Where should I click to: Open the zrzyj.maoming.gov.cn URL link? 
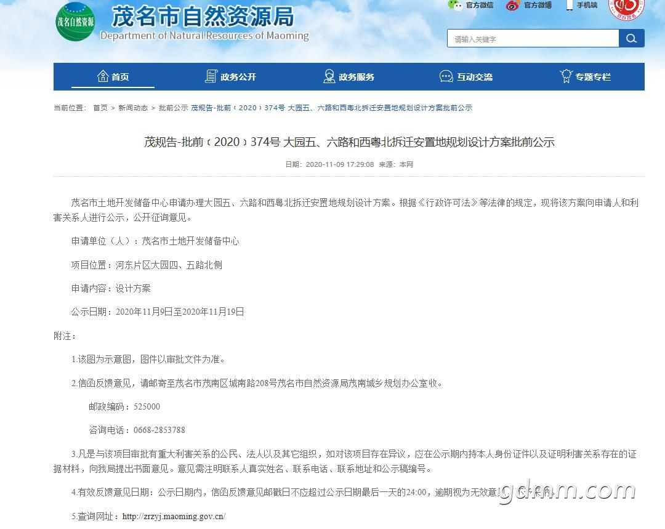tap(174, 516)
